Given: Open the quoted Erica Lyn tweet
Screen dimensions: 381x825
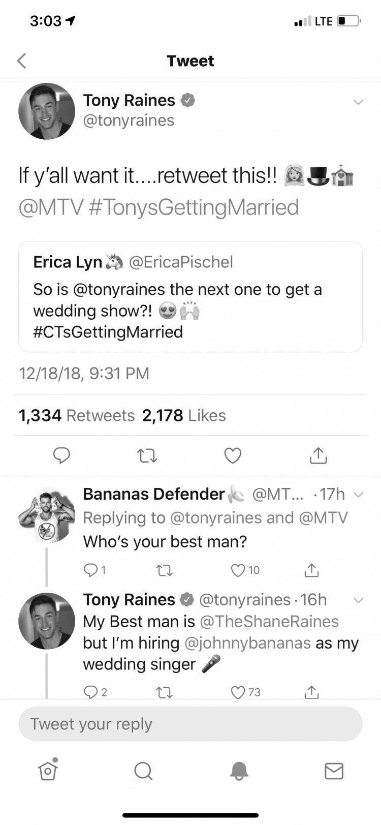Looking at the screenshot, I should tap(190, 297).
